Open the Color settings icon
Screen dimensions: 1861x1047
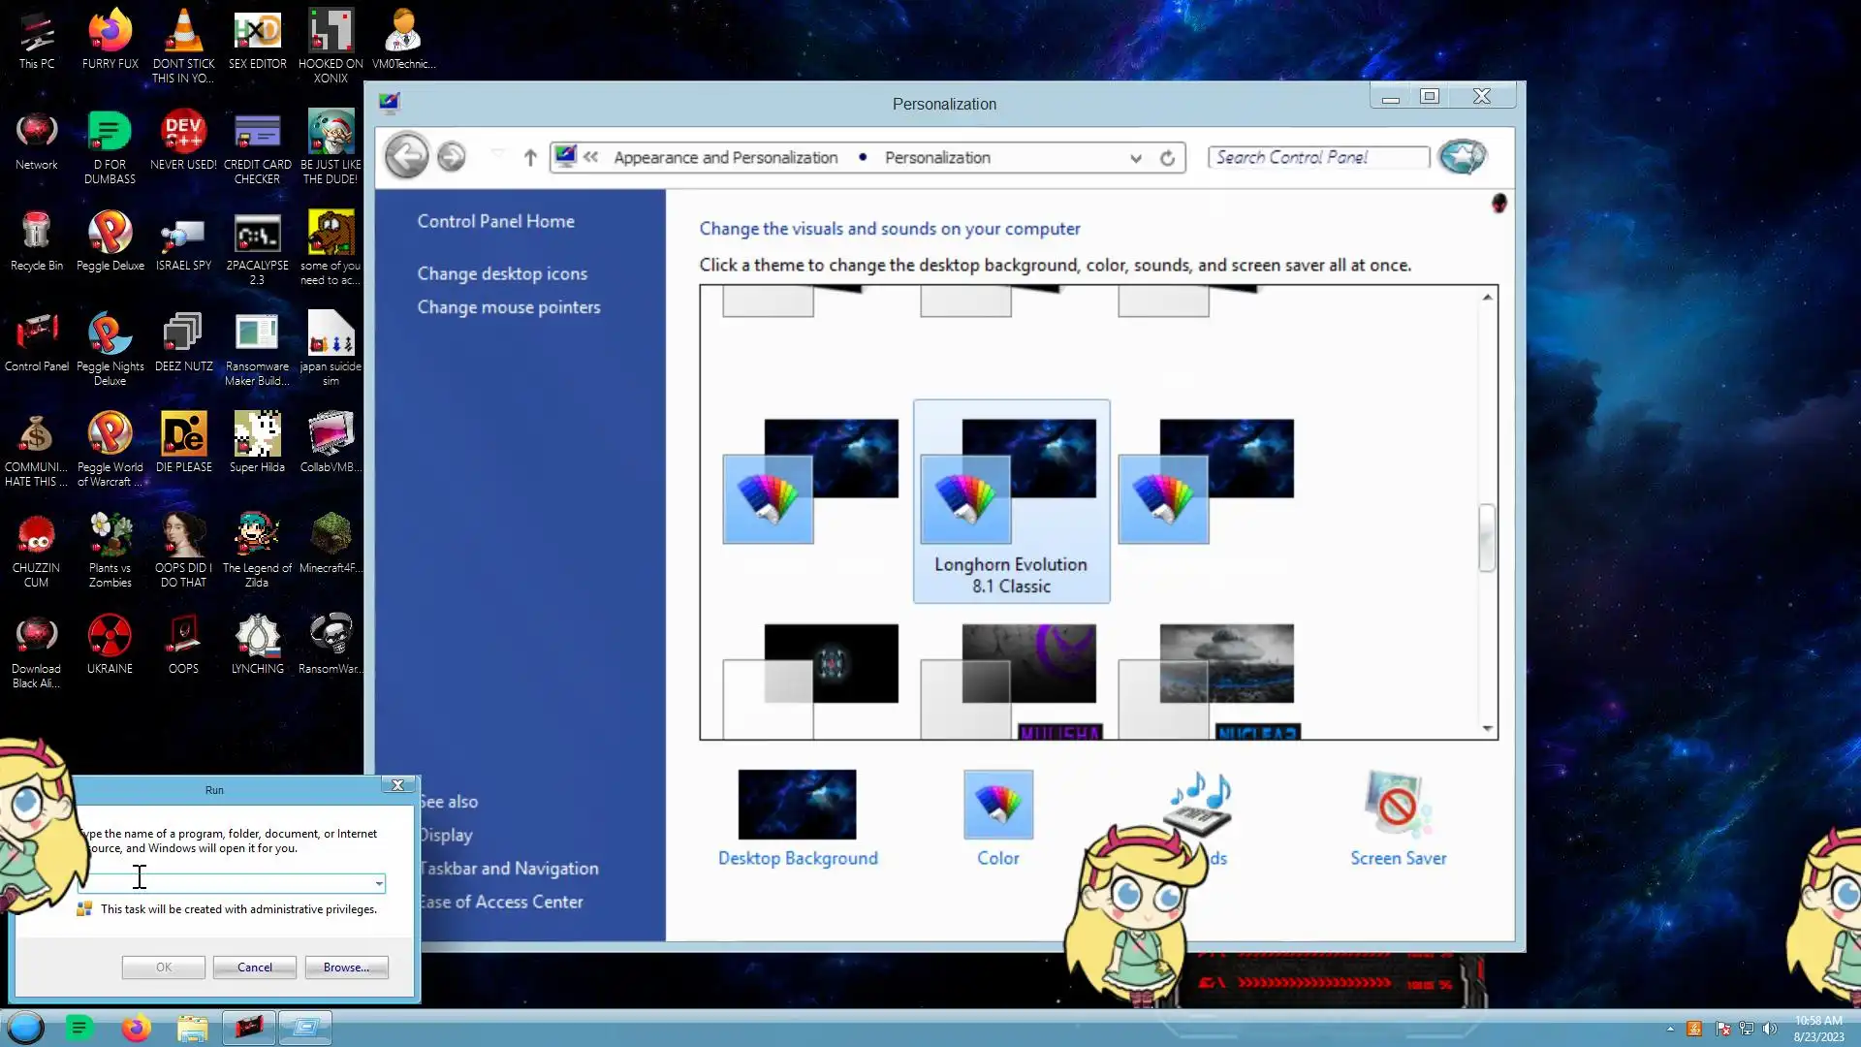click(x=997, y=805)
